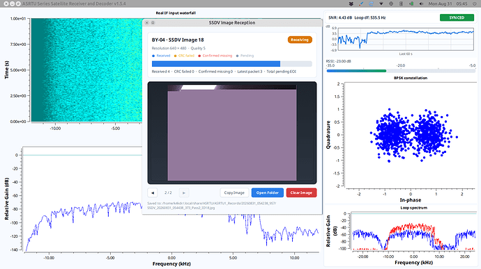Click the Loop spectrum plot
Screen dimensions: 481x269
(414, 231)
